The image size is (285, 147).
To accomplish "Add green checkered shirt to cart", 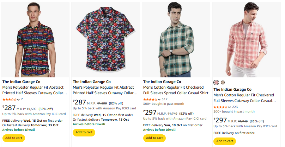I will [154, 138].
